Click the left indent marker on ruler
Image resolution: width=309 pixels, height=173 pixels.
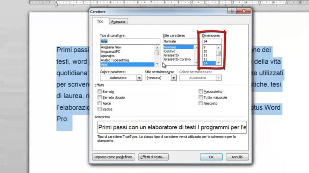pyautogui.click(x=56, y=4)
